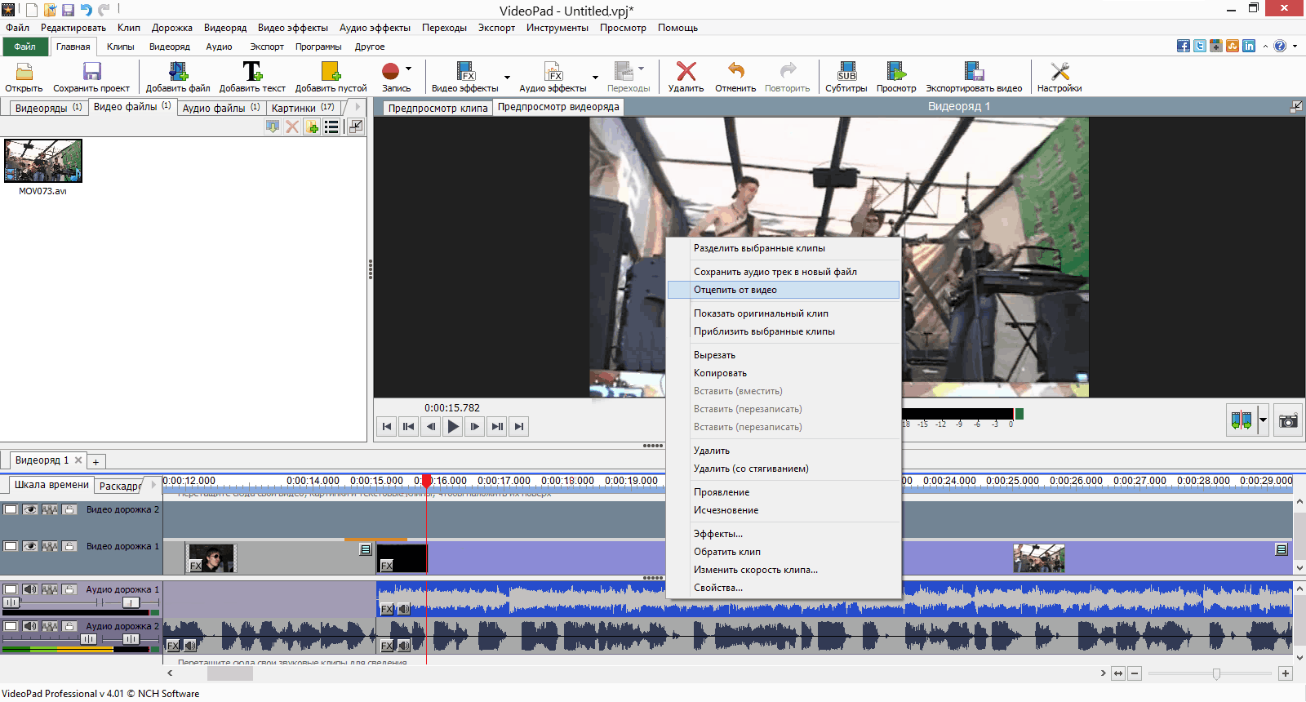This screenshot has width=1306, height=702.
Task: Click Добавить пустой clip icon
Action: coord(331,72)
